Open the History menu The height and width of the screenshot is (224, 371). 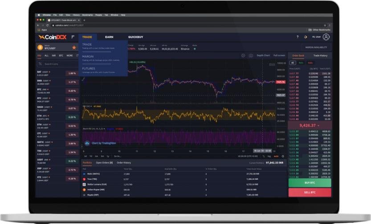(x=76, y=15)
